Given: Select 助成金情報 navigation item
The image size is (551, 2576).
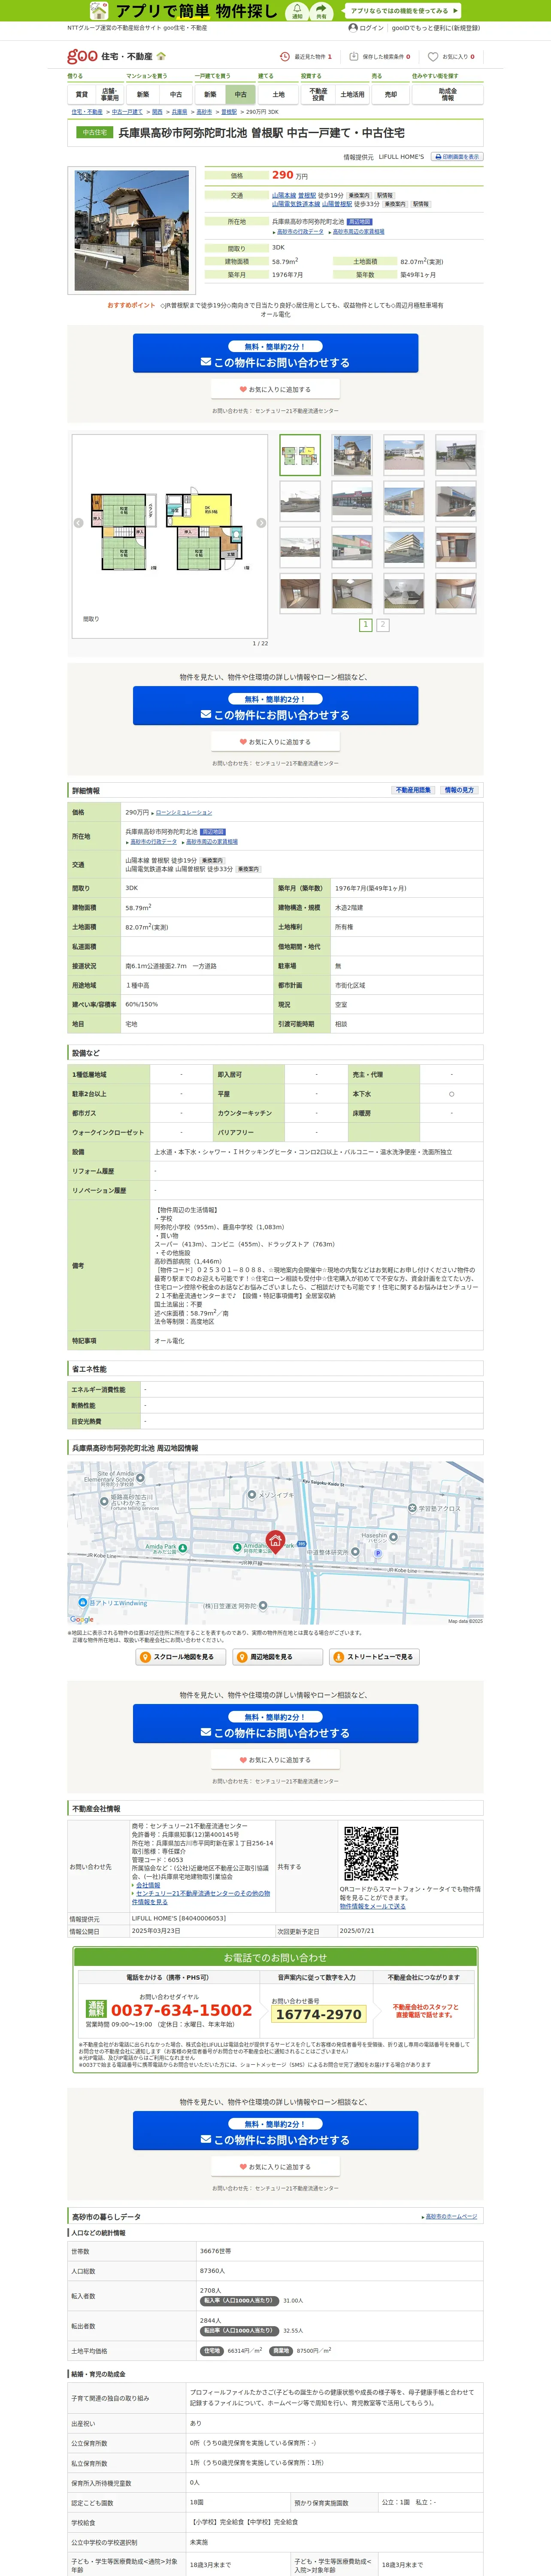Looking at the screenshot, I should pos(448,94).
